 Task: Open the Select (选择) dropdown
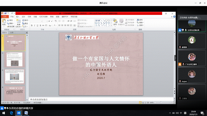coord(140,25)
